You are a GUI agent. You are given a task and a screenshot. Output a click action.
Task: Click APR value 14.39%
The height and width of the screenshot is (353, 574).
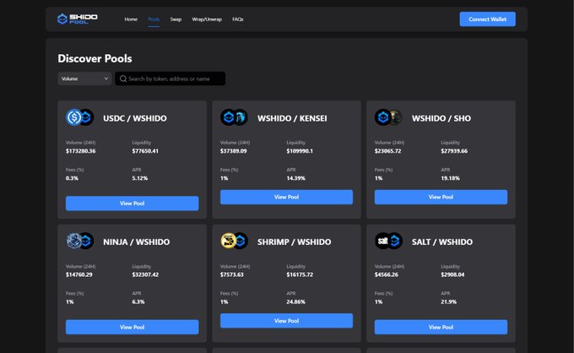click(295, 178)
